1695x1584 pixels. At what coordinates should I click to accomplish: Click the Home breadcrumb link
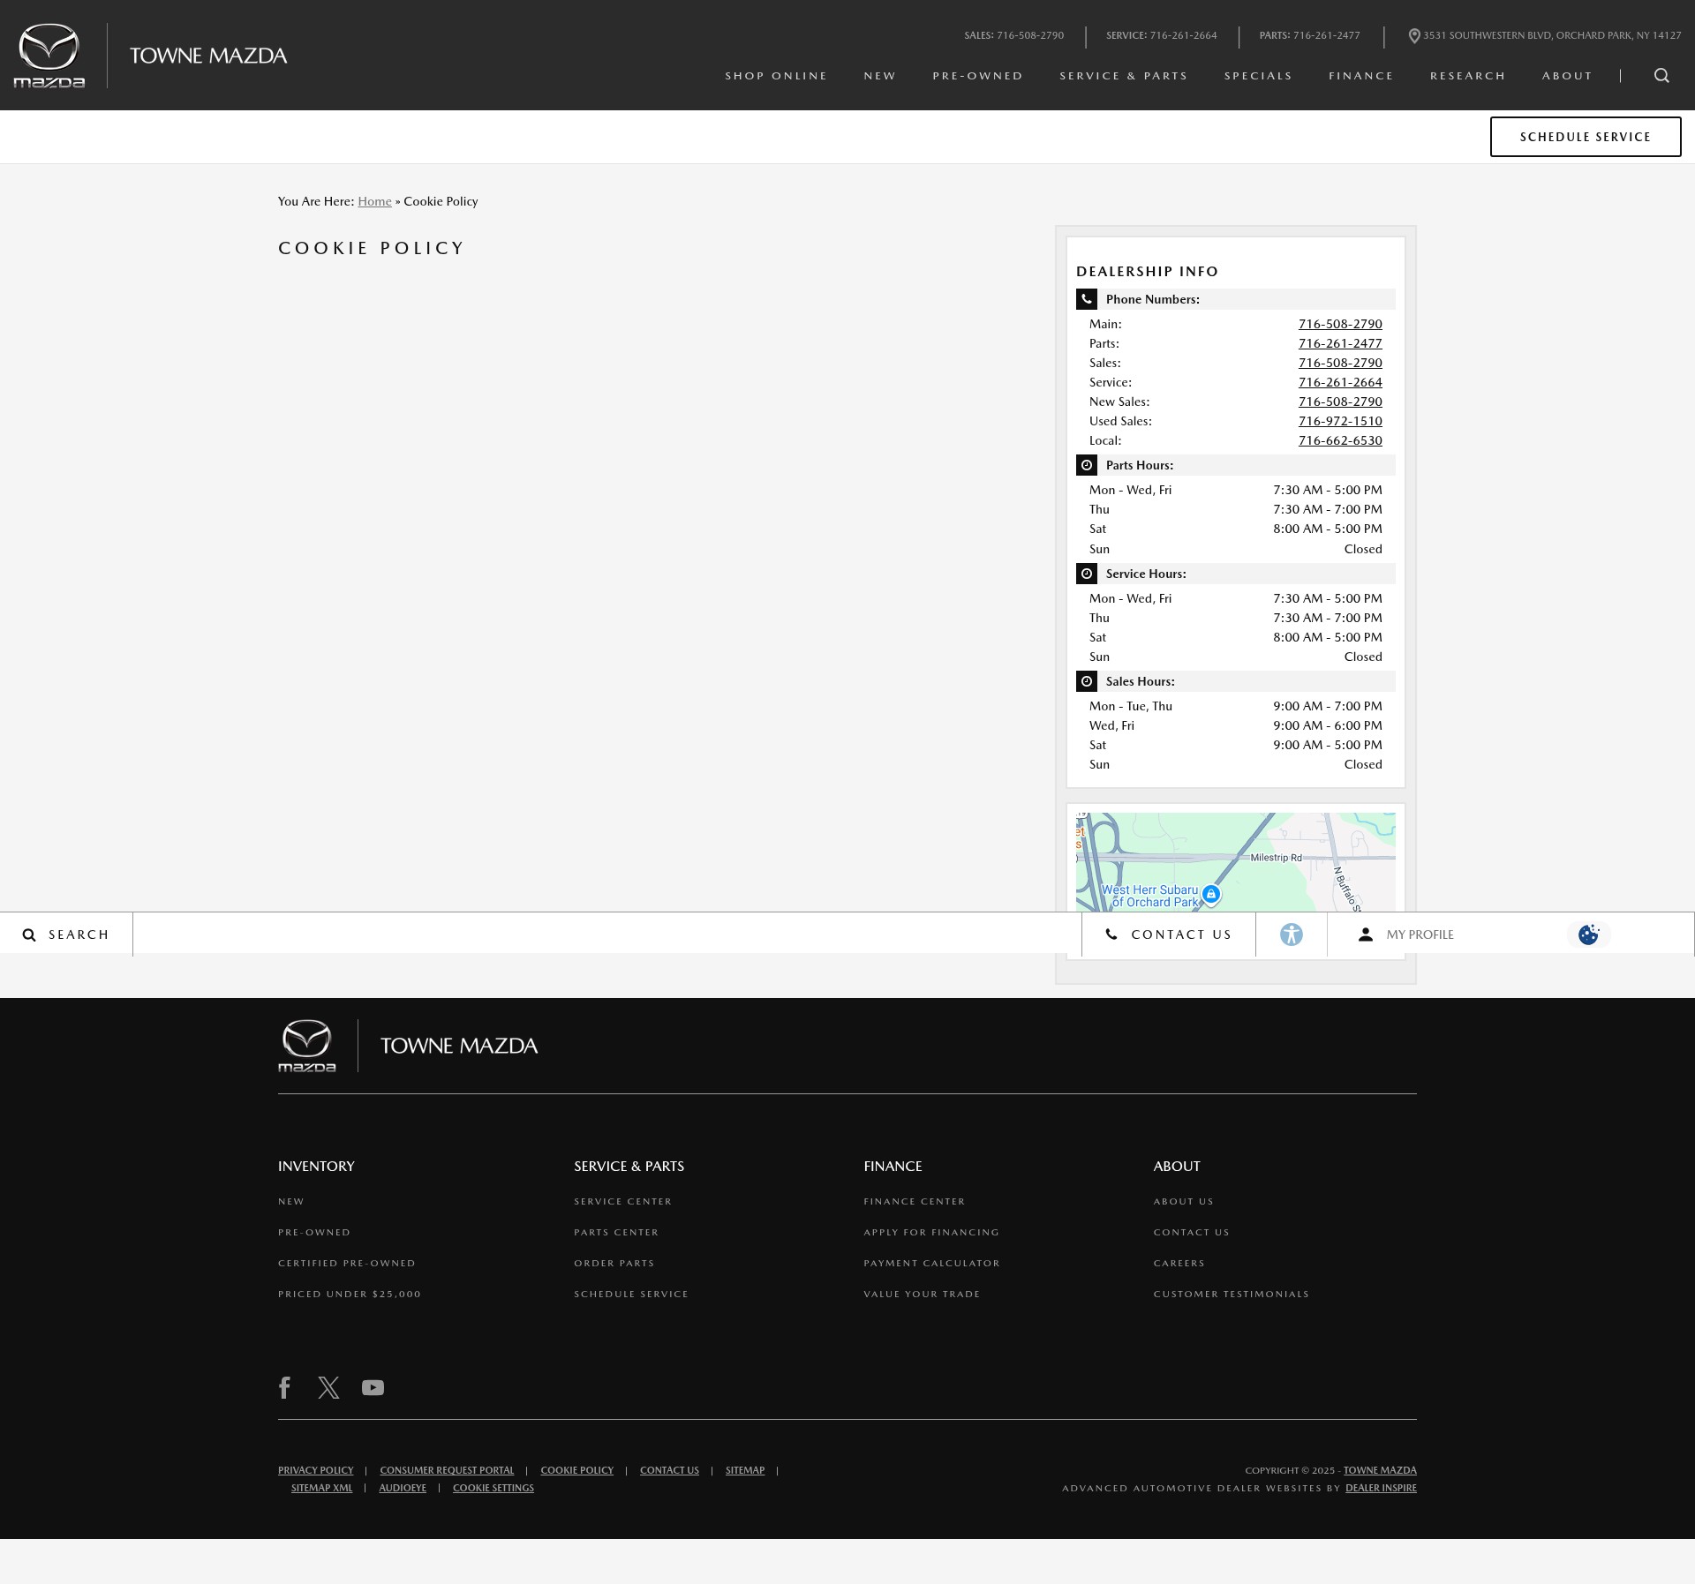[x=374, y=201]
